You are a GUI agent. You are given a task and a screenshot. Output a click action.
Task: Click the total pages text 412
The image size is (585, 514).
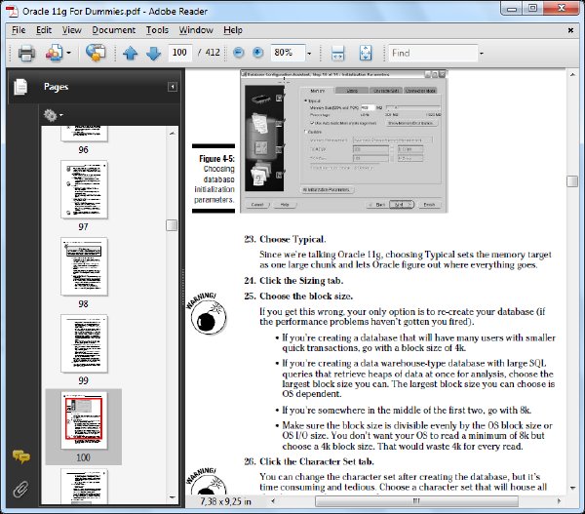(x=213, y=53)
